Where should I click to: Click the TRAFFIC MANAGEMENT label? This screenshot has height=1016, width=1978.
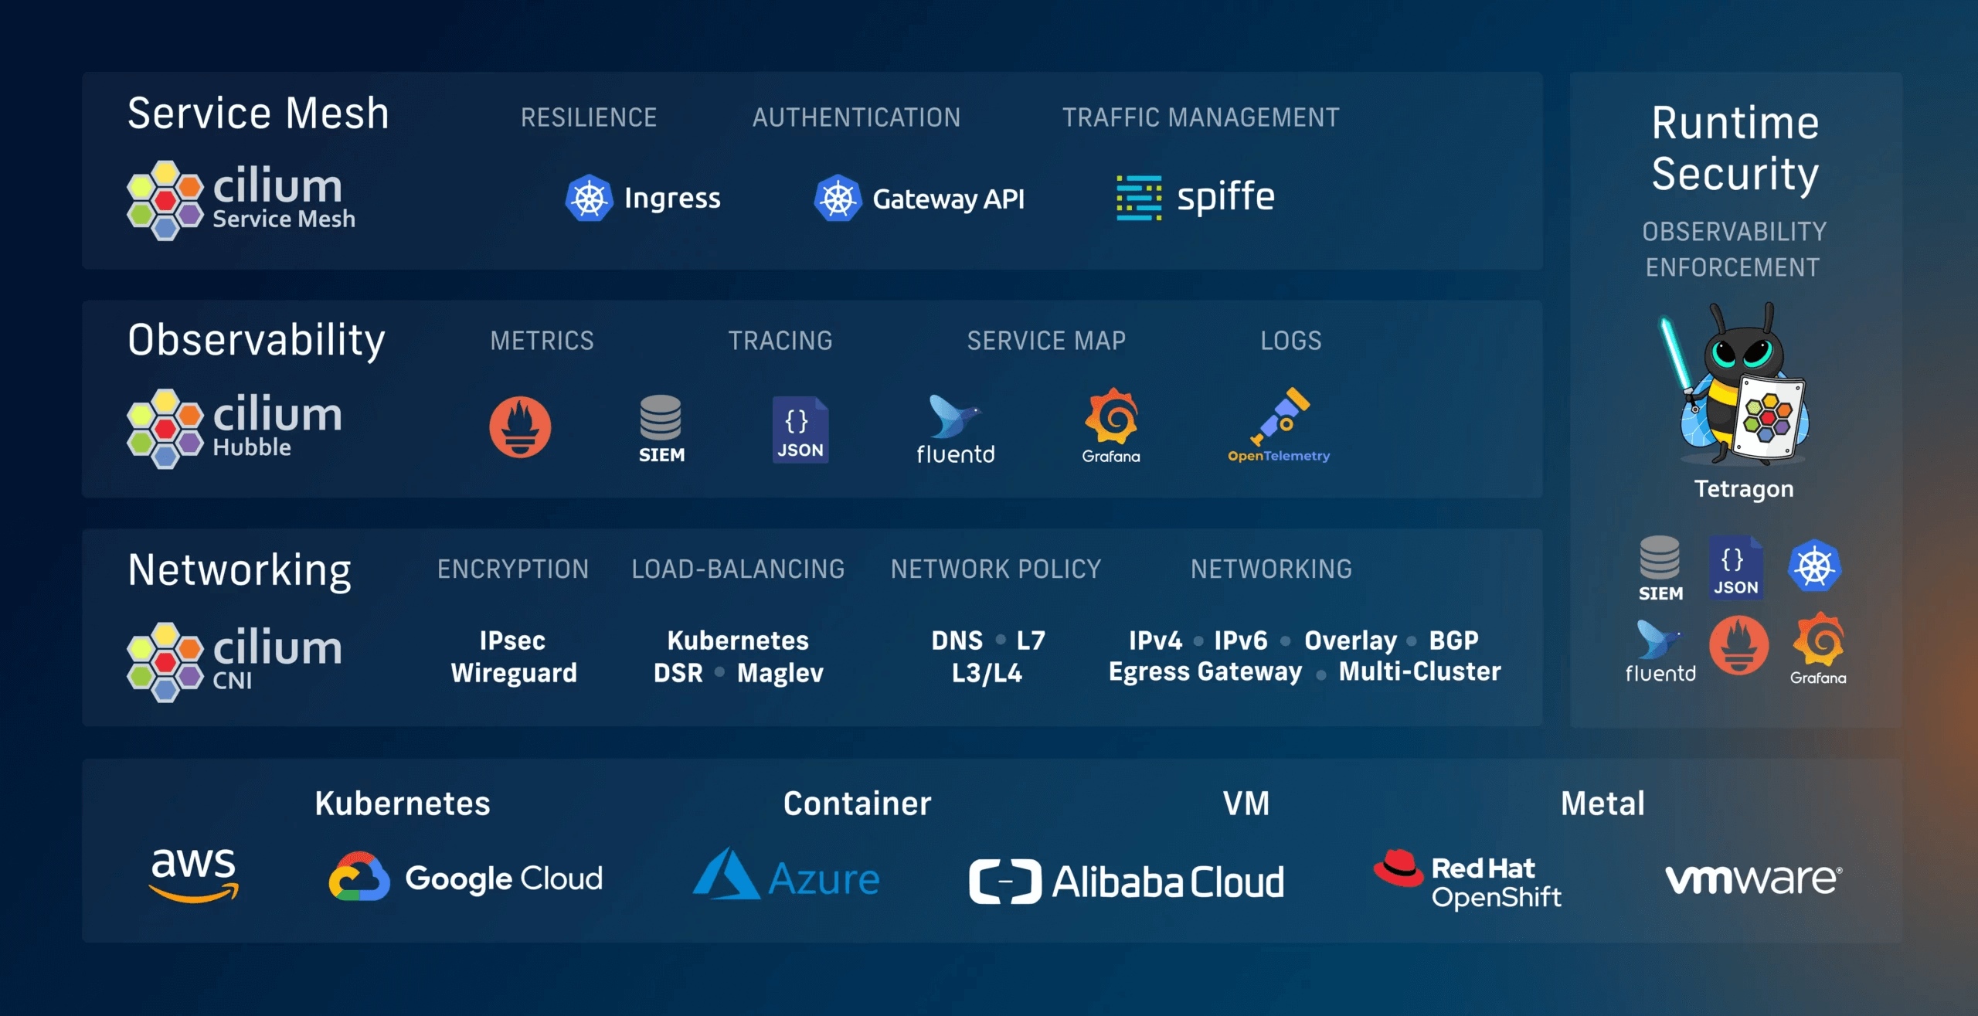(1201, 117)
